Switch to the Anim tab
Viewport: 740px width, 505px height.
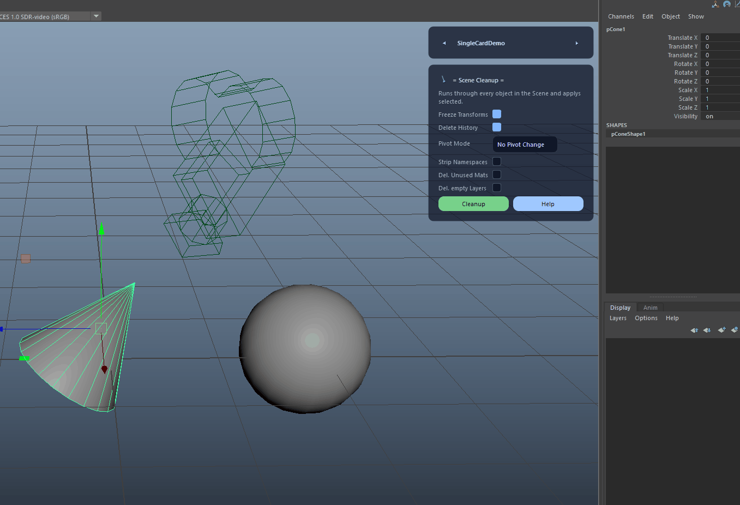click(651, 308)
